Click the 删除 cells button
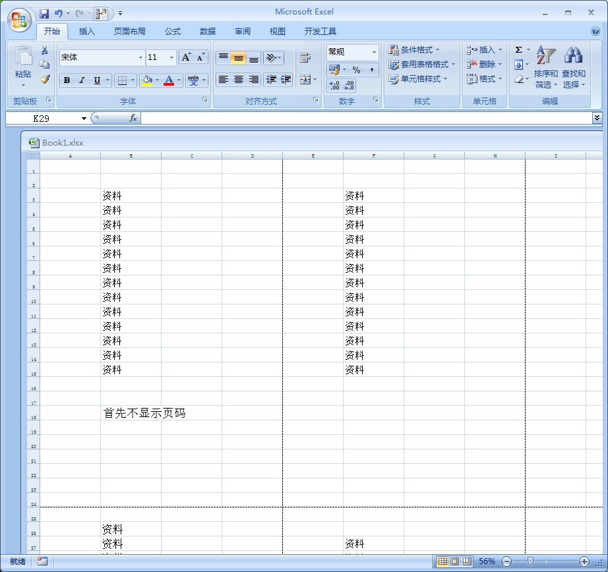Screen dimensions: 608x572 pyautogui.click(x=485, y=65)
